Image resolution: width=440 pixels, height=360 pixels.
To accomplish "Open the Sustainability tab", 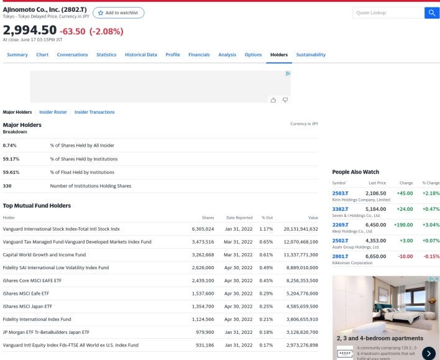I will tap(311, 55).
